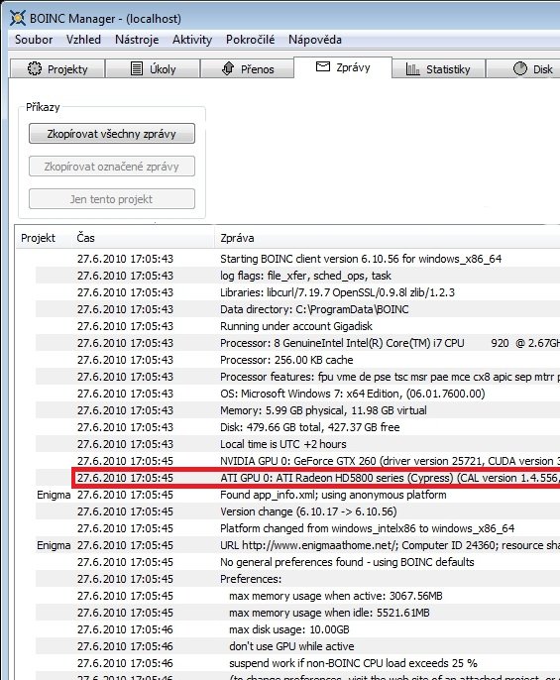This screenshot has width=560, height=680.
Task: Click the gear icon on Projekty tab
Action: click(35, 68)
